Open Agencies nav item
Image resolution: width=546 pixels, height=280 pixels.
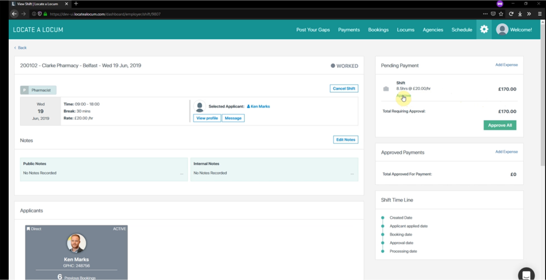point(433,30)
